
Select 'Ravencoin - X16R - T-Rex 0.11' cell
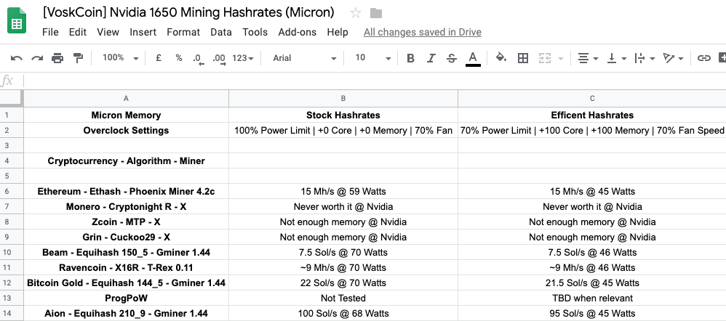126,268
